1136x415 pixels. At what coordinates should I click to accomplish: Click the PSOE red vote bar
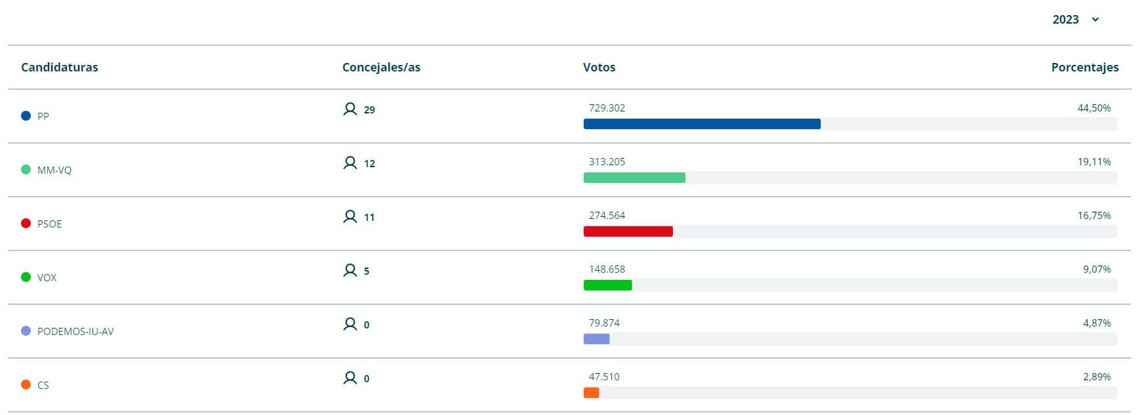click(628, 231)
